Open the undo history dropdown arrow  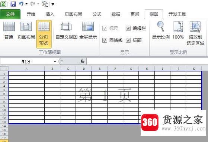26,4
